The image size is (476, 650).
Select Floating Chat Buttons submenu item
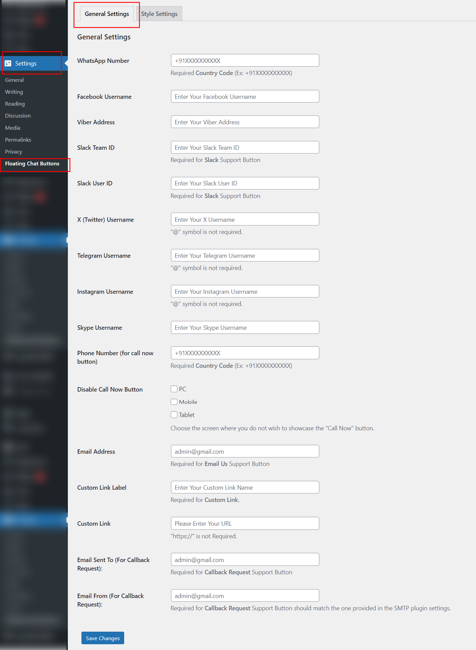32,164
